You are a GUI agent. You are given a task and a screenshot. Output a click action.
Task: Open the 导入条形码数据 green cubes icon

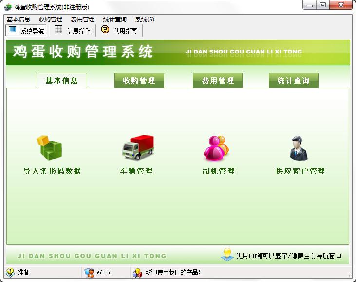point(49,148)
